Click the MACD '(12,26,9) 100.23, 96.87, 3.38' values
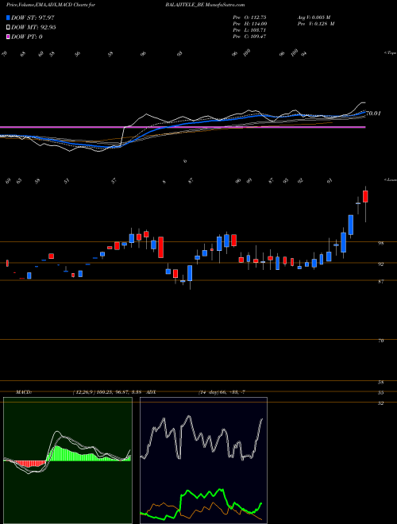This screenshot has width=397, height=524. click(x=109, y=392)
